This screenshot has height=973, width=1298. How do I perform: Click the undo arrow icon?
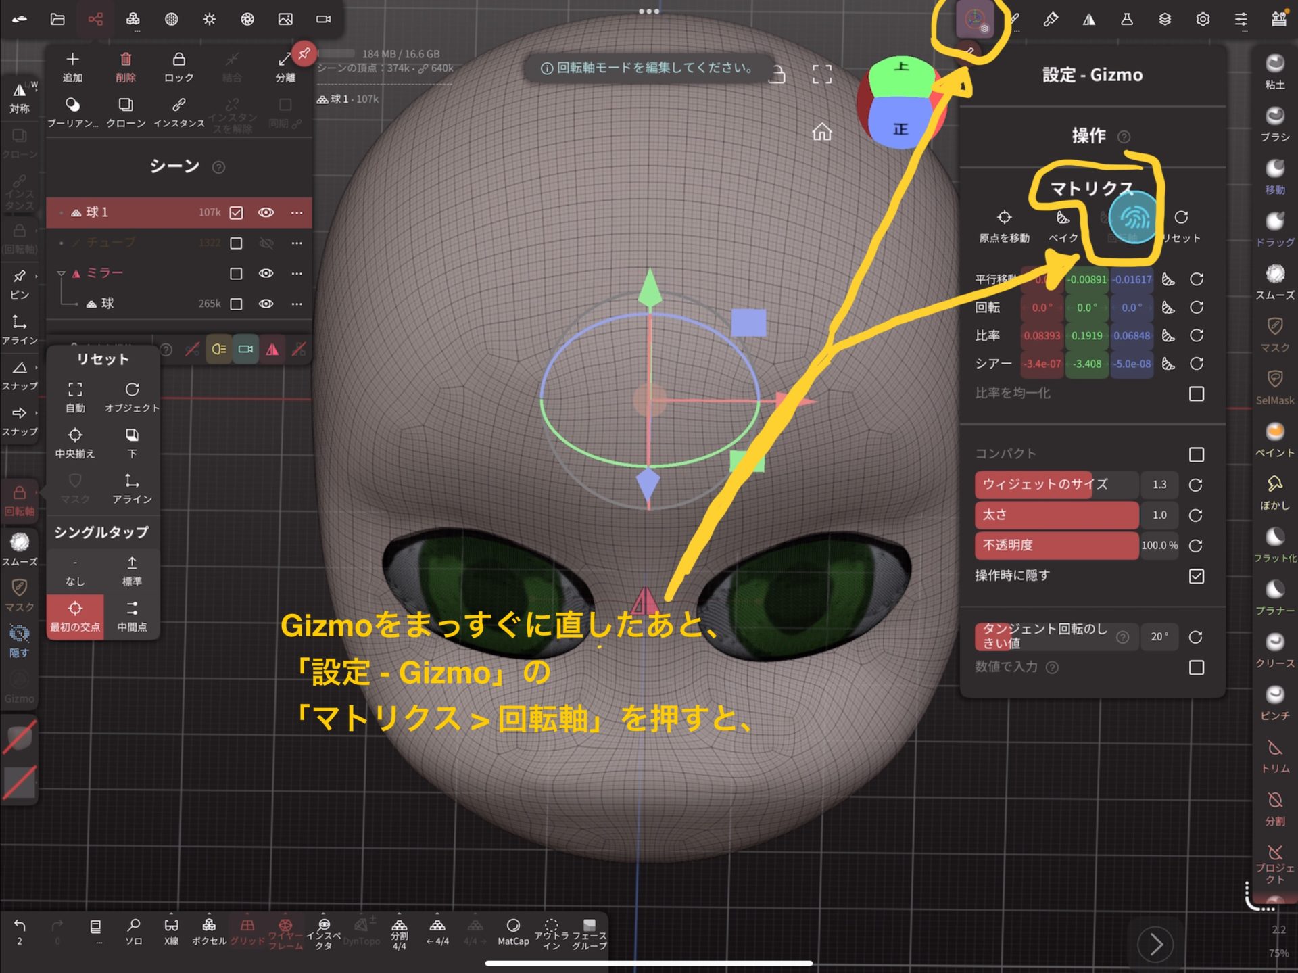point(20,926)
